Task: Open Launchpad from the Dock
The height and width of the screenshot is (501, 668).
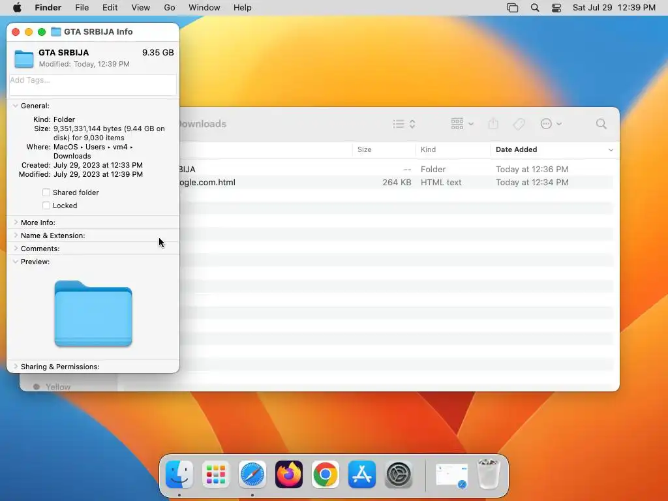Action: click(215, 474)
